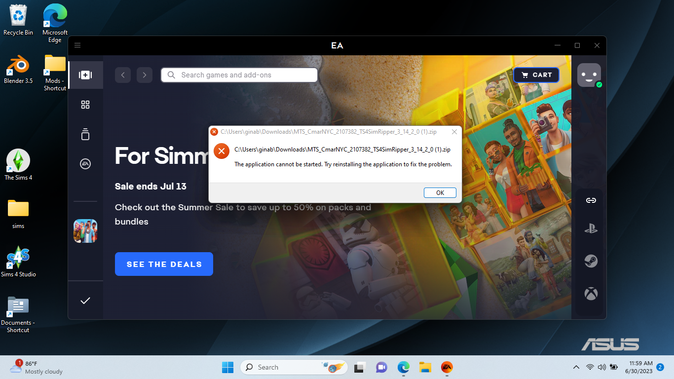Screen dimensions: 674x379
Task: Open the hamburger menu
Action: (x=77, y=45)
